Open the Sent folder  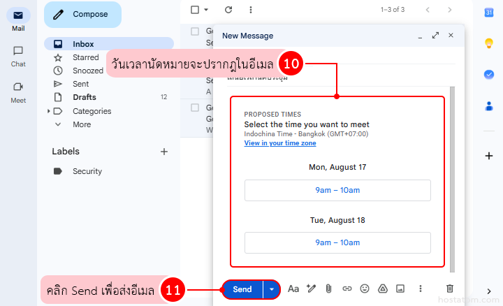pyautogui.click(x=80, y=84)
